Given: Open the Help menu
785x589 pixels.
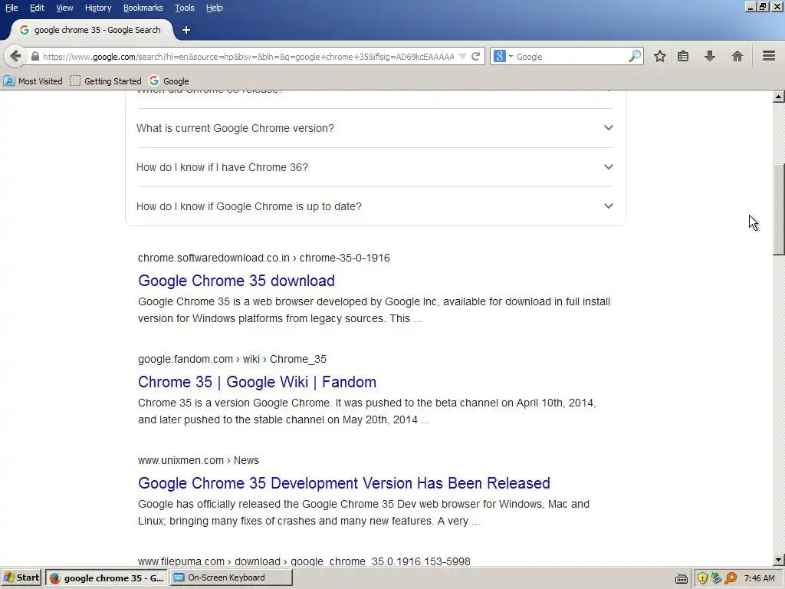Looking at the screenshot, I should (215, 8).
